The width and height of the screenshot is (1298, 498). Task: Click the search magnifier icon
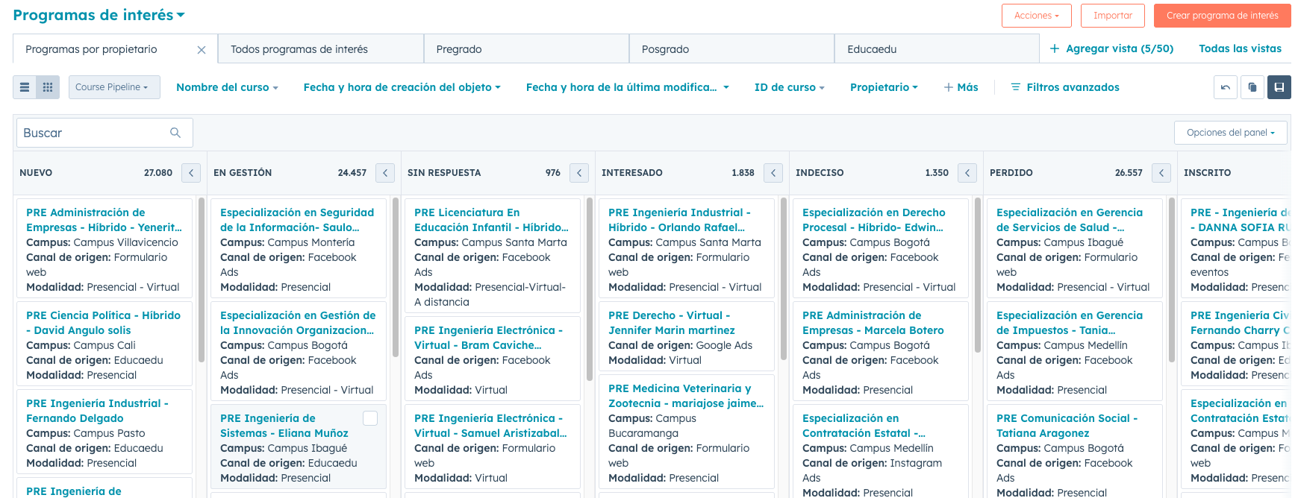tap(175, 133)
